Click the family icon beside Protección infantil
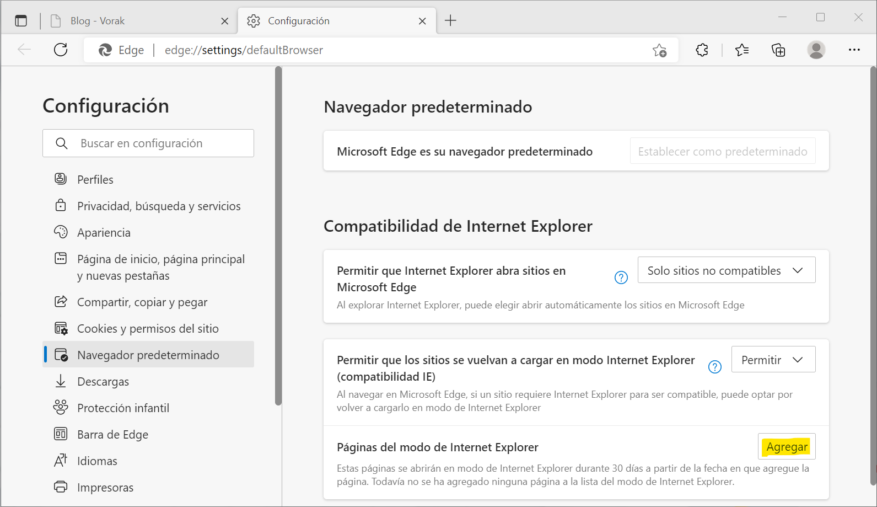Image resolution: width=877 pixels, height=507 pixels. (61, 407)
